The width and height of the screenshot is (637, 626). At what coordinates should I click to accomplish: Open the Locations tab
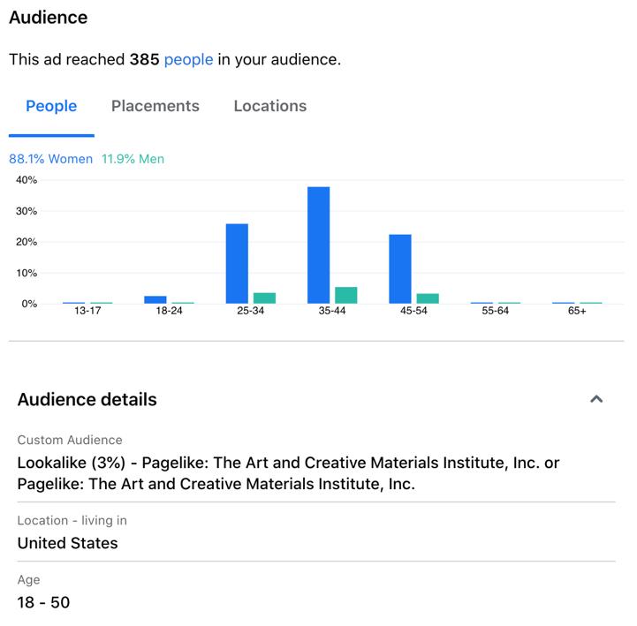pyautogui.click(x=269, y=106)
